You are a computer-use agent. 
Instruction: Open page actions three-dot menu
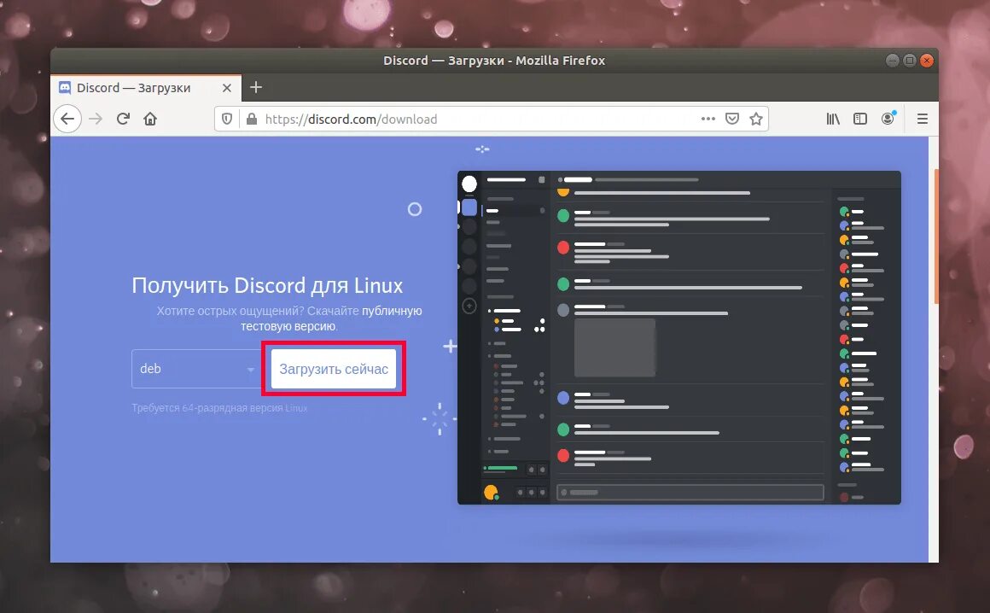click(708, 119)
